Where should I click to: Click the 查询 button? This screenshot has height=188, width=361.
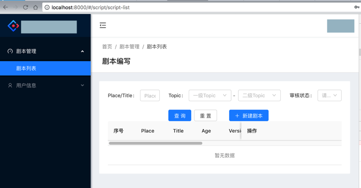tap(180, 116)
